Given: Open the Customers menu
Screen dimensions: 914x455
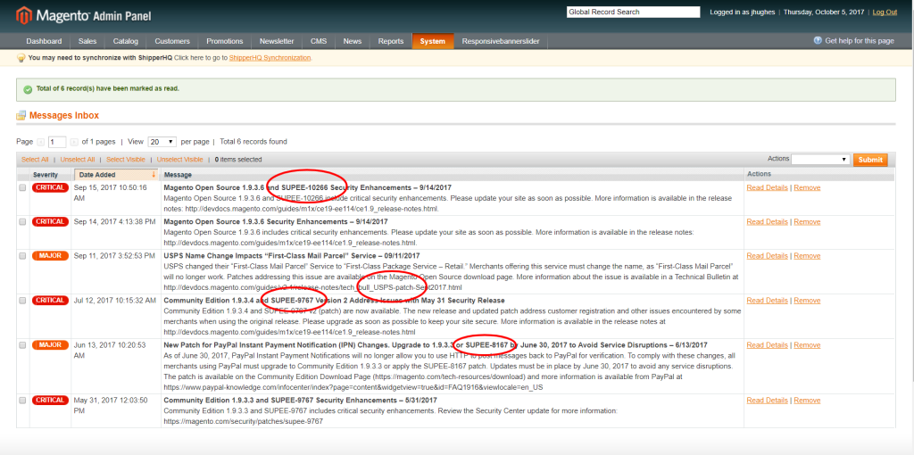Looking at the screenshot, I should [172, 41].
